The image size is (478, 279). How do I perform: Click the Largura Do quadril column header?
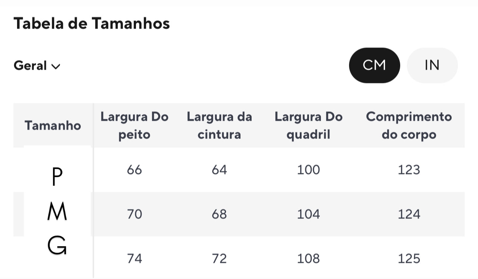coord(308,125)
